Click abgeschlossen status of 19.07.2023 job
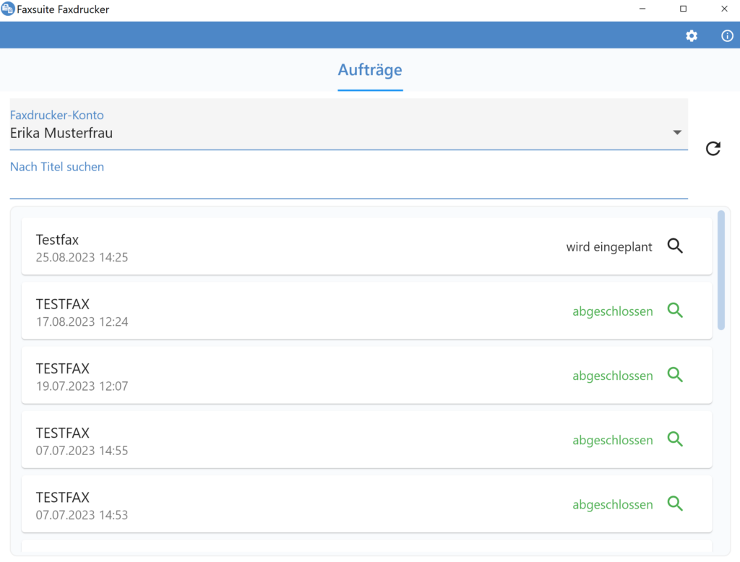Image resolution: width=740 pixels, height=562 pixels. point(613,376)
